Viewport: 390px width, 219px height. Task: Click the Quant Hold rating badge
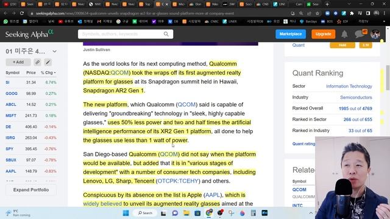pyautogui.click(x=342, y=45)
